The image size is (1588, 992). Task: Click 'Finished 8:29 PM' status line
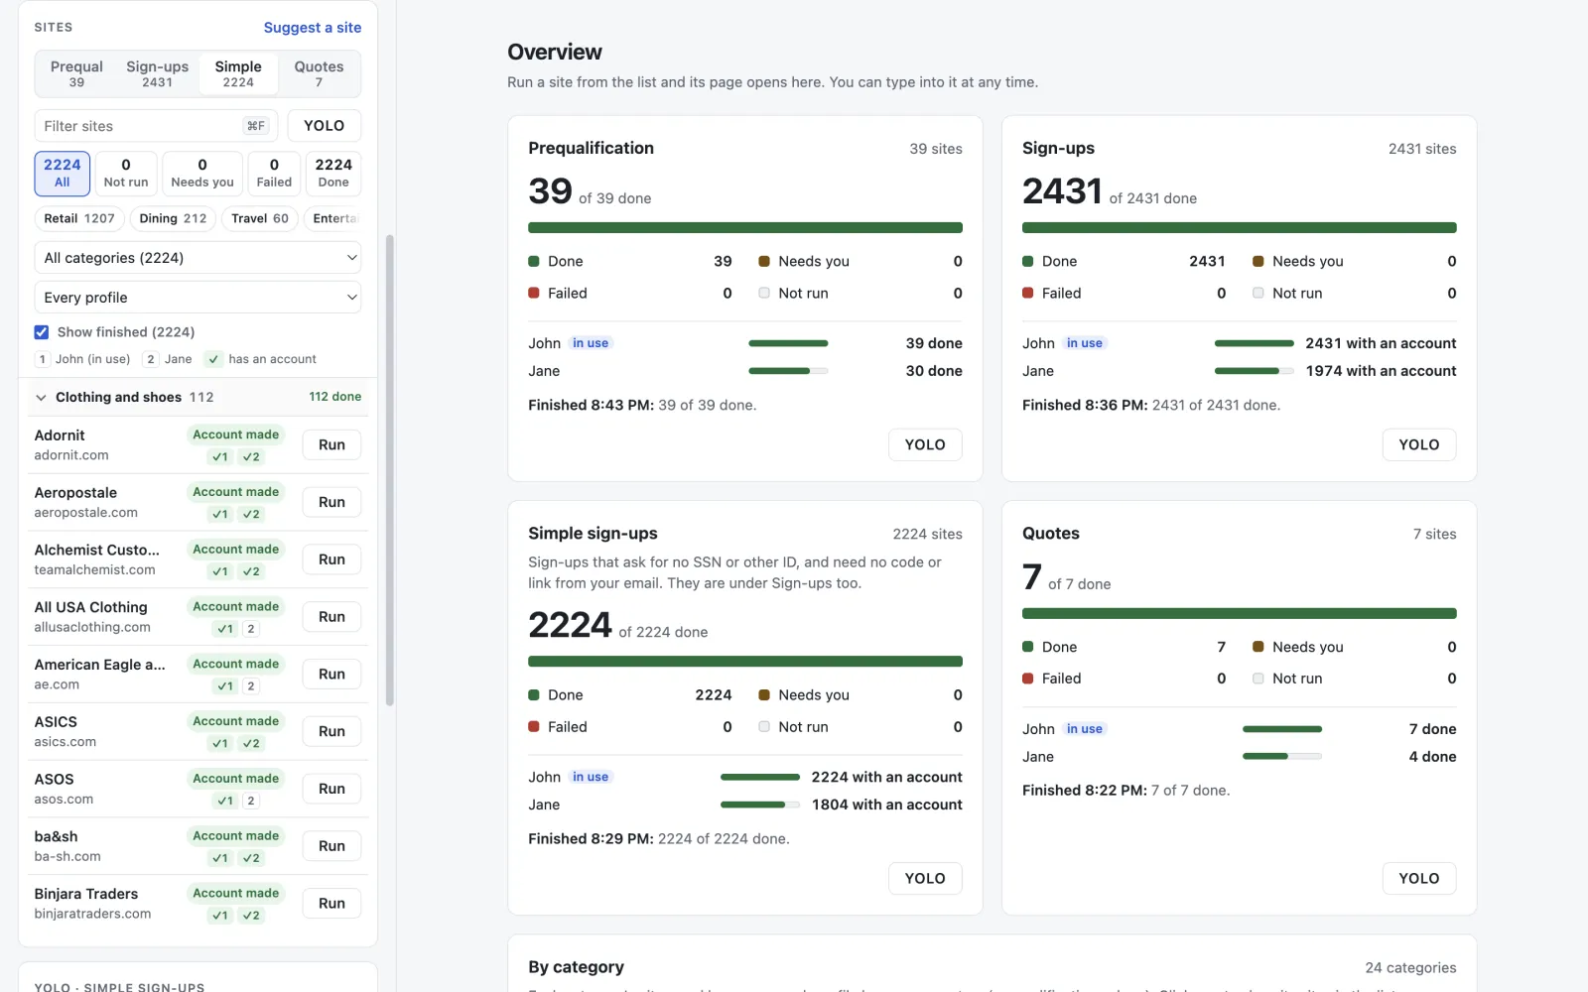tap(659, 839)
